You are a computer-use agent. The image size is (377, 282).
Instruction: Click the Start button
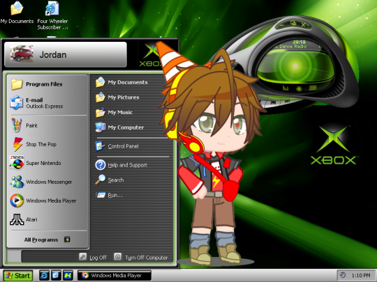point(18,276)
